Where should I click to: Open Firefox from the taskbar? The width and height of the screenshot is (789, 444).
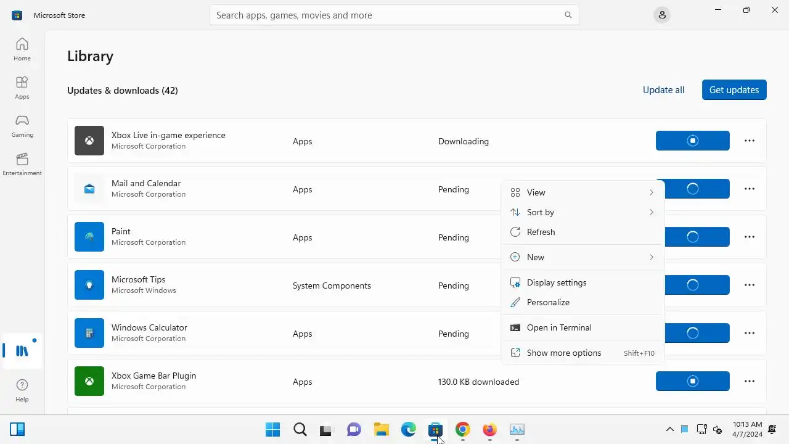(489, 429)
